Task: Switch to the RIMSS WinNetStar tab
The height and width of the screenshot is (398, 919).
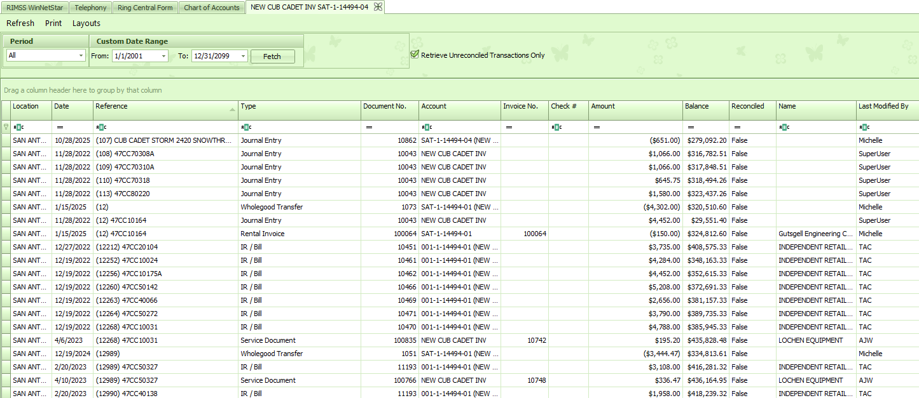Action: [x=34, y=8]
